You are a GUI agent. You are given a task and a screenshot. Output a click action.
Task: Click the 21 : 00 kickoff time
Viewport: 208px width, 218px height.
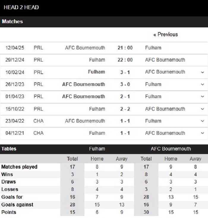coord(125,48)
